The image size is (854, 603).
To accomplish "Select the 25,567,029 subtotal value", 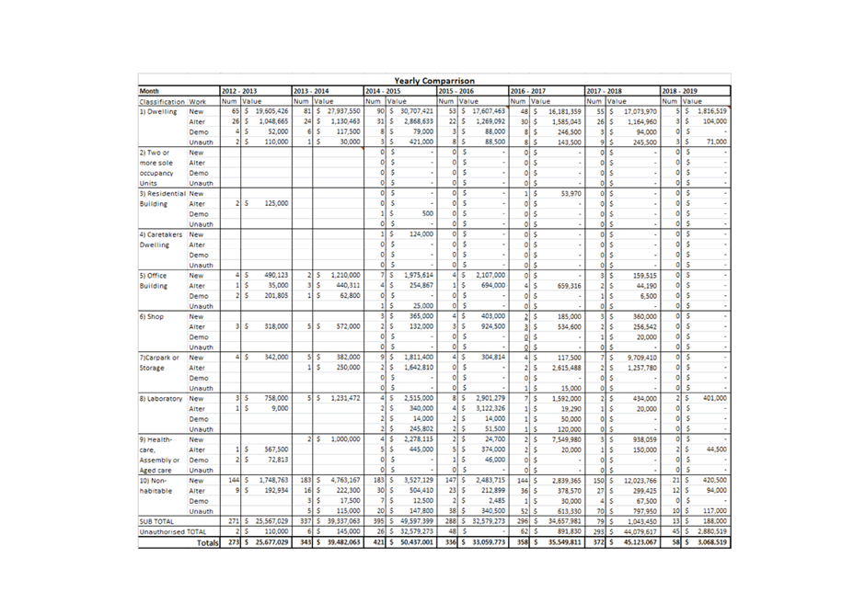I will pyautogui.click(x=271, y=521).
